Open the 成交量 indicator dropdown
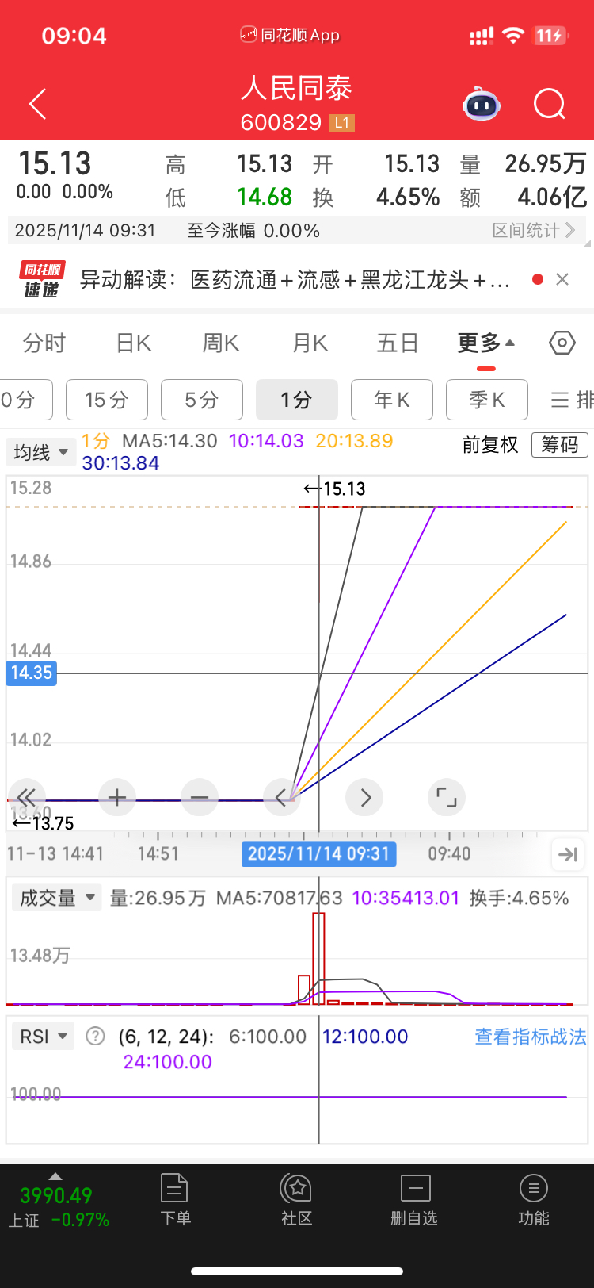 point(57,898)
